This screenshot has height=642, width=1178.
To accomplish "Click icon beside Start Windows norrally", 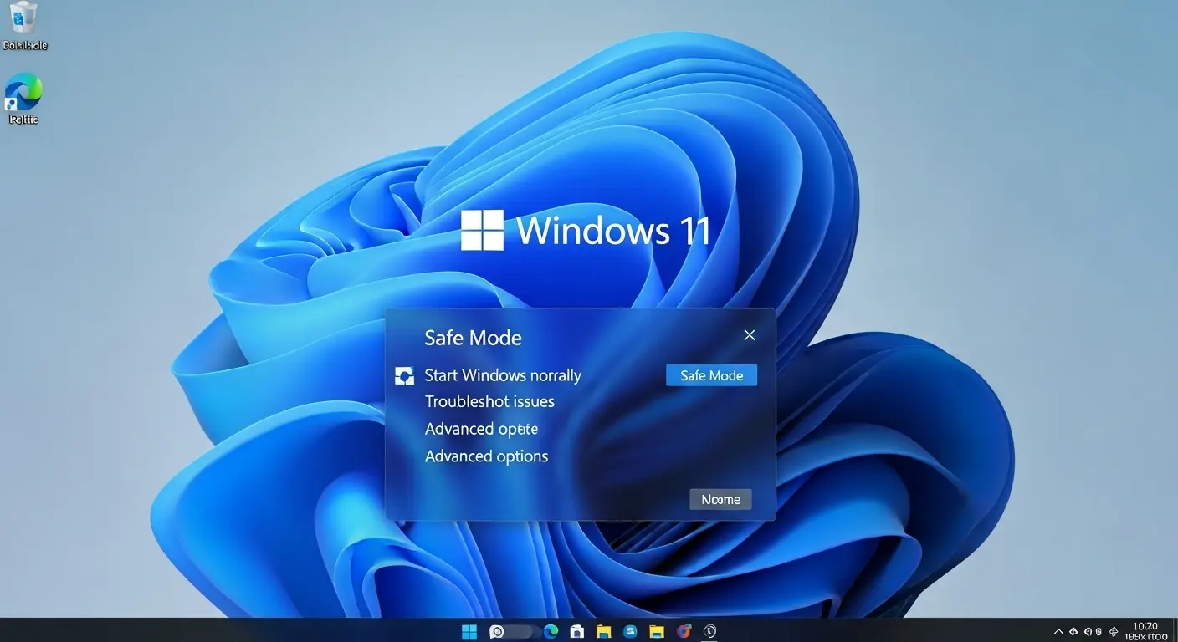I will tap(404, 376).
